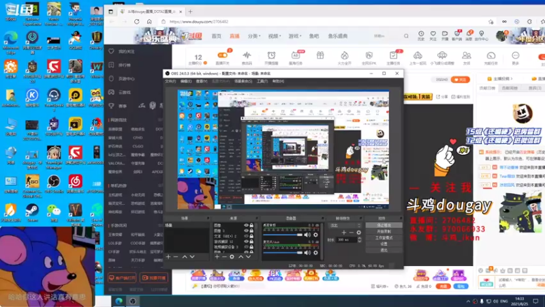Remove selected source in OBS sources panel
Viewport: 545px width, 307px height.
pos(224,257)
